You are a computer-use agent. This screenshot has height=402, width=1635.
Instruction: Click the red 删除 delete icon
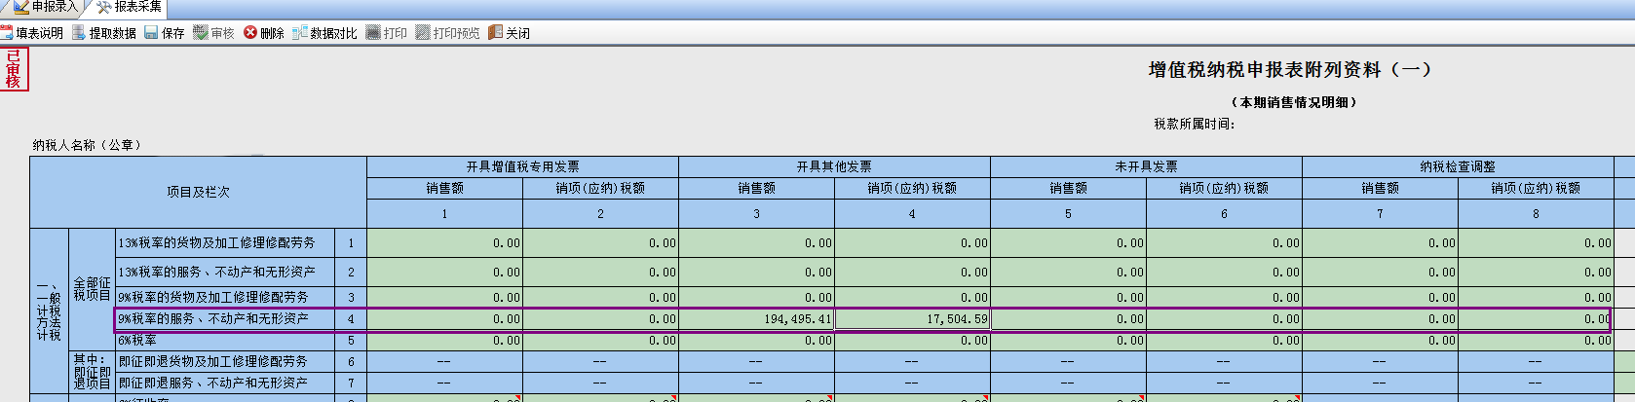250,32
